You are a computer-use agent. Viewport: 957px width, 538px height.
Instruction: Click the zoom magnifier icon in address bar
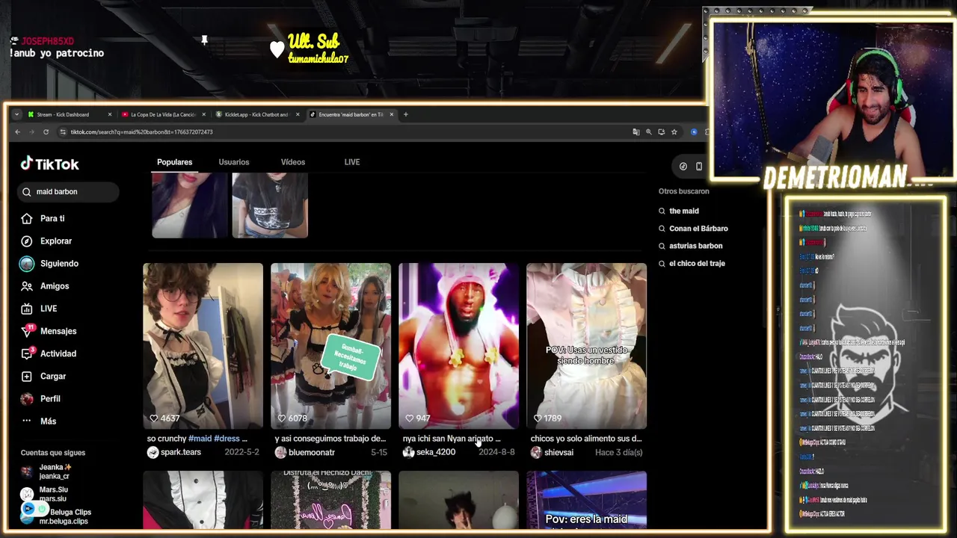(x=648, y=132)
